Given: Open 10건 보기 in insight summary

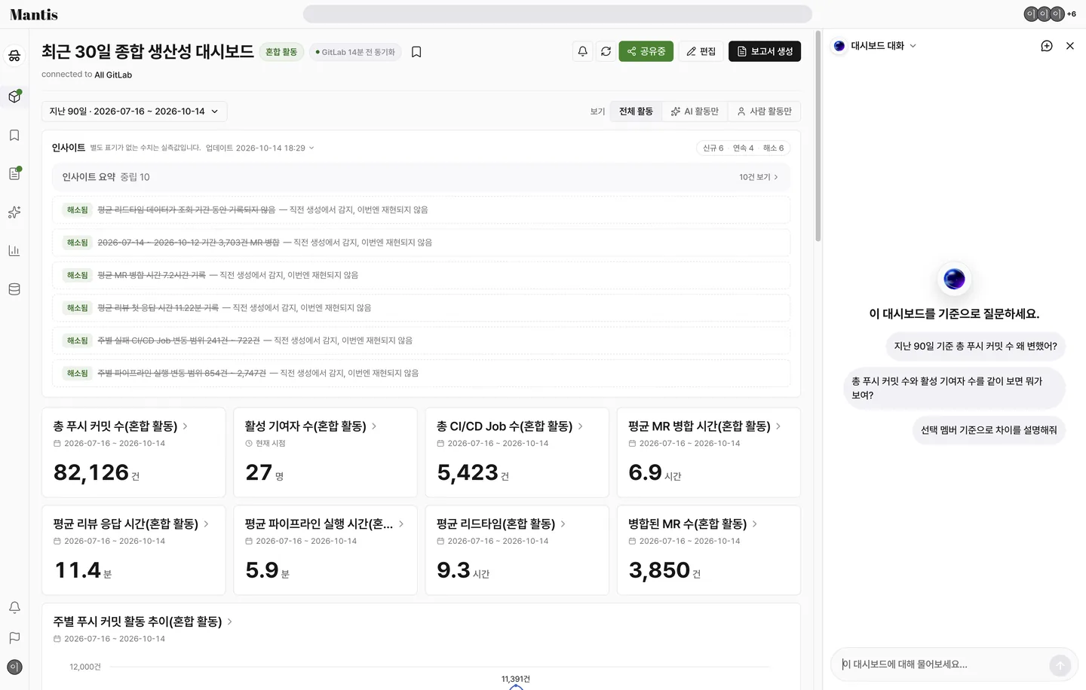Looking at the screenshot, I should pyautogui.click(x=758, y=177).
